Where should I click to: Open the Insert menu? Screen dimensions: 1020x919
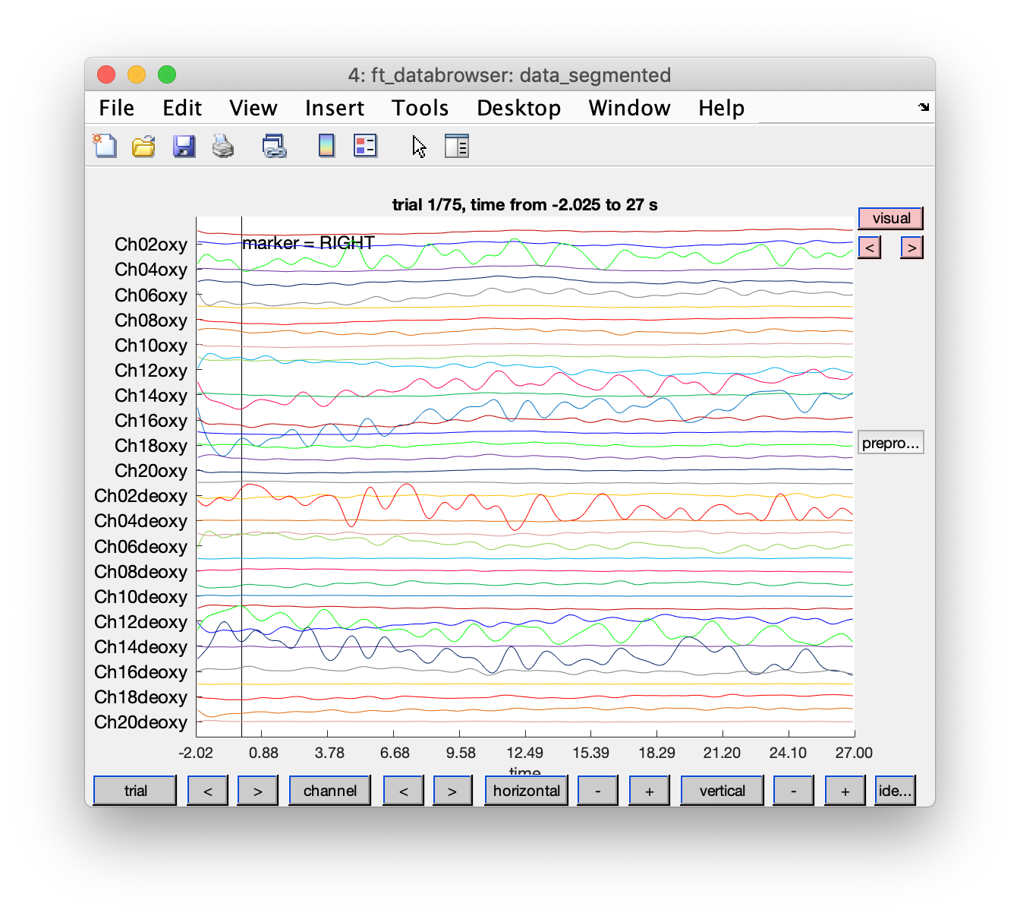coord(335,108)
